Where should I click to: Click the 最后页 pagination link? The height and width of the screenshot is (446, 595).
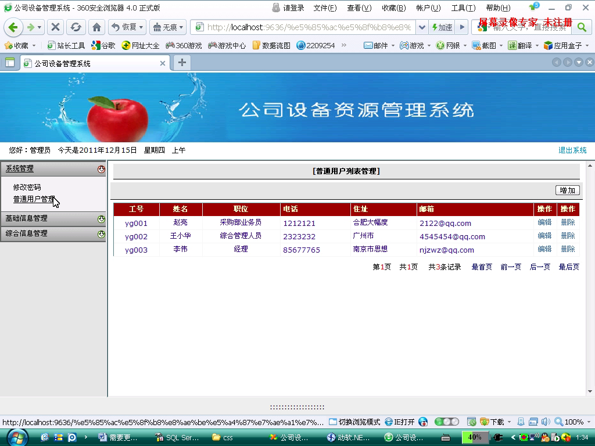569,267
